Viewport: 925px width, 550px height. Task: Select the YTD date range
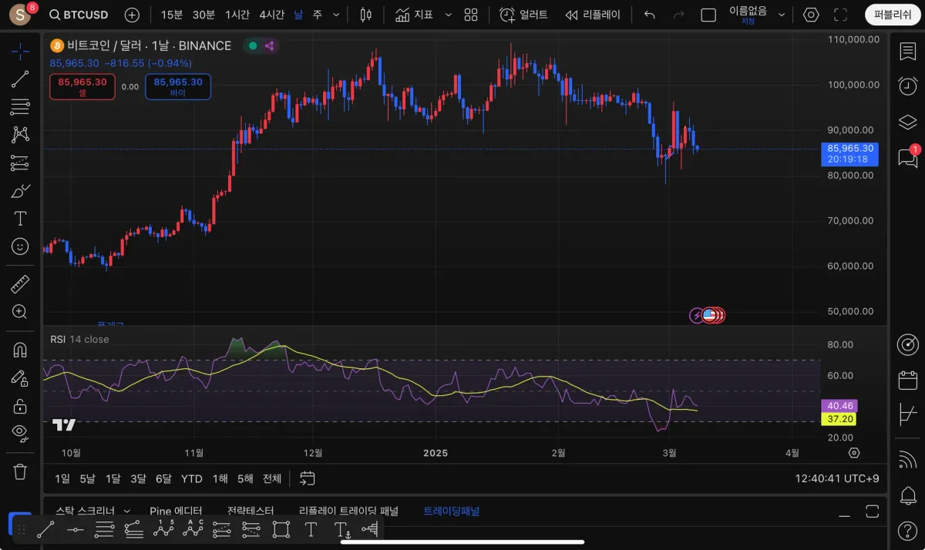[191, 478]
